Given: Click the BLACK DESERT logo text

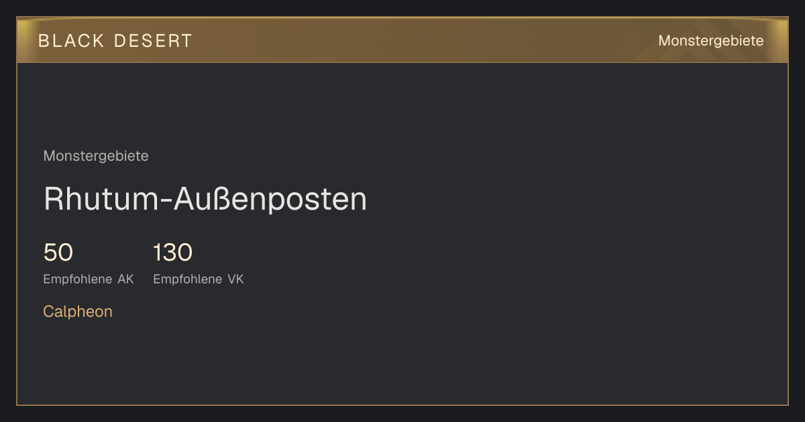Looking at the screenshot, I should (x=115, y=41).
